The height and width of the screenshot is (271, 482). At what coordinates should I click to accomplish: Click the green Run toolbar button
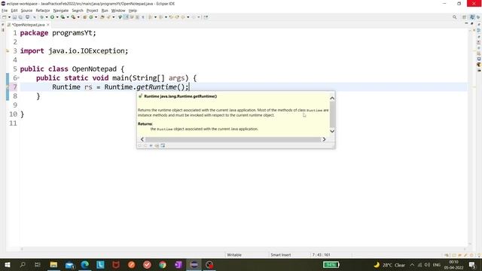pyautogui.click(x=52, y=17)
